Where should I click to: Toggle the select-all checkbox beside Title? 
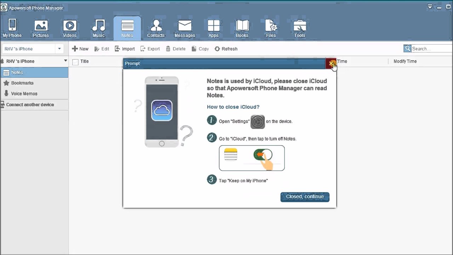pos(75,62)
